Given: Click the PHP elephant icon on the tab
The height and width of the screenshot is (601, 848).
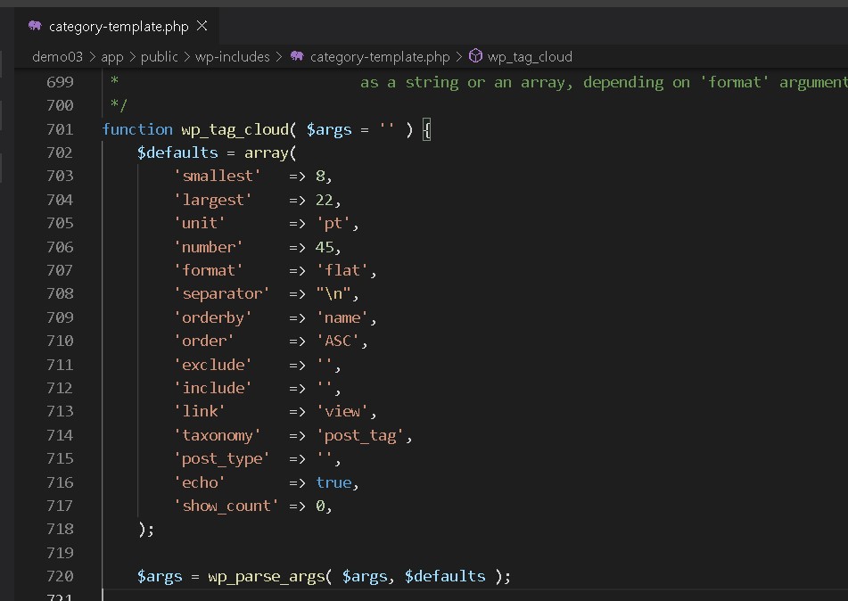Looking at the screenshot, I should click(35, 26).
